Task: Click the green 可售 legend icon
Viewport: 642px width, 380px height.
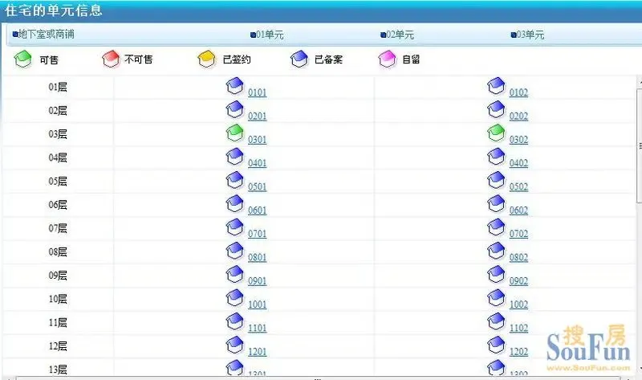Action: [x=22, y=59]
